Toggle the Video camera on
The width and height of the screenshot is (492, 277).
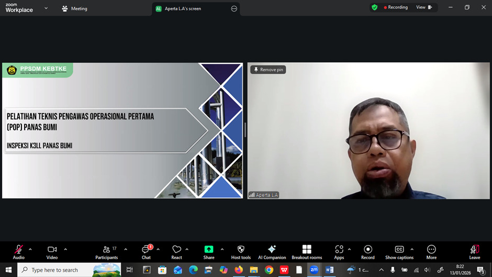[52, 251]
